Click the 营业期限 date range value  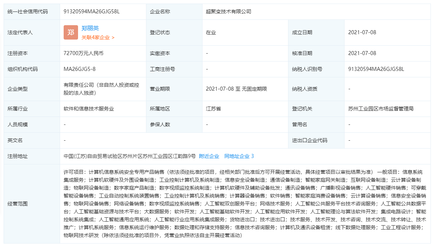[236, 89]
